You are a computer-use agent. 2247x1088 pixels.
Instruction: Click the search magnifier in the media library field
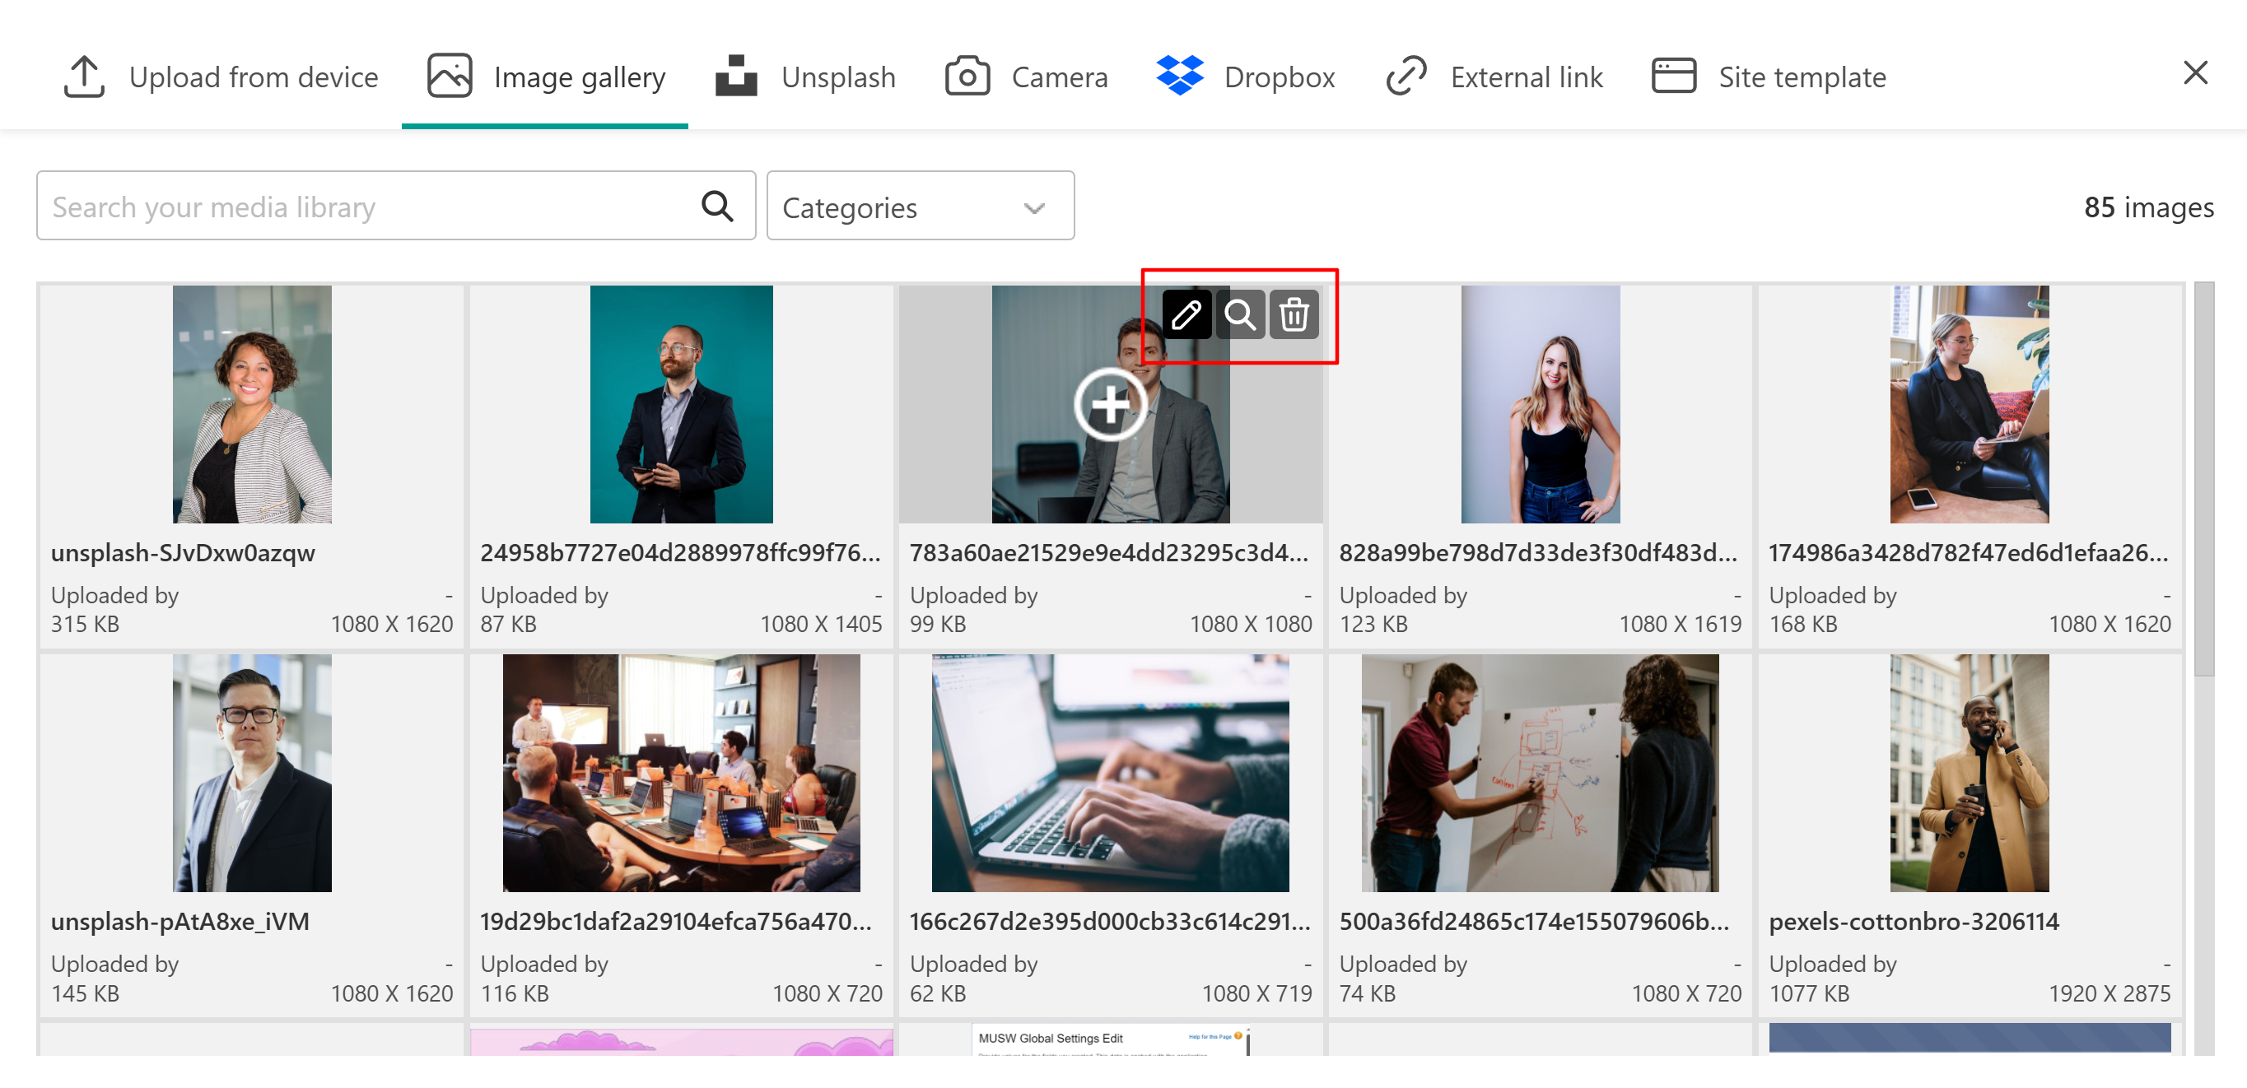717,207
